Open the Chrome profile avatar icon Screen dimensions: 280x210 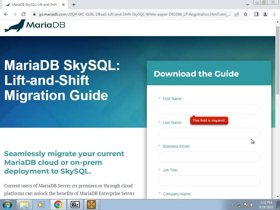(265, 14)
